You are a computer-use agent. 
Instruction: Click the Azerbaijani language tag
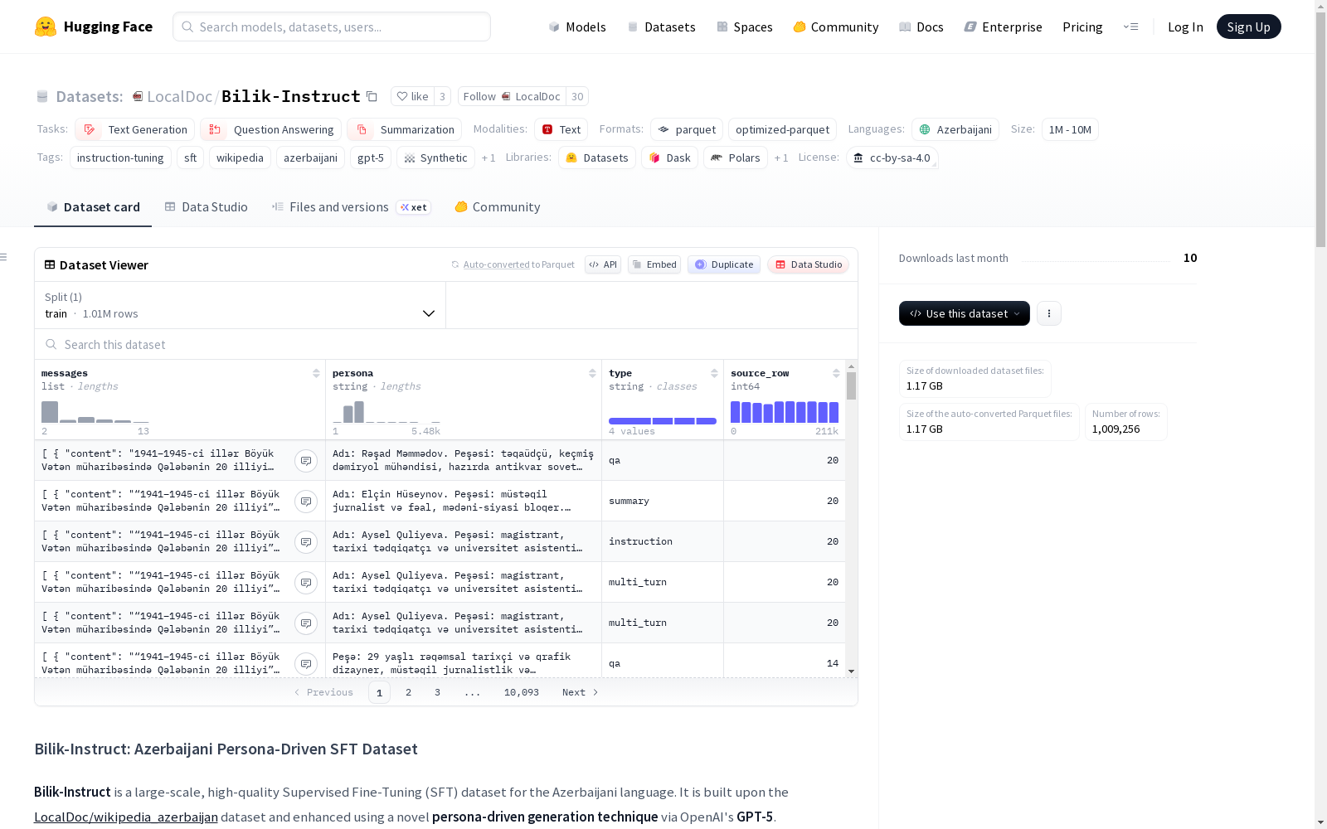955,129
